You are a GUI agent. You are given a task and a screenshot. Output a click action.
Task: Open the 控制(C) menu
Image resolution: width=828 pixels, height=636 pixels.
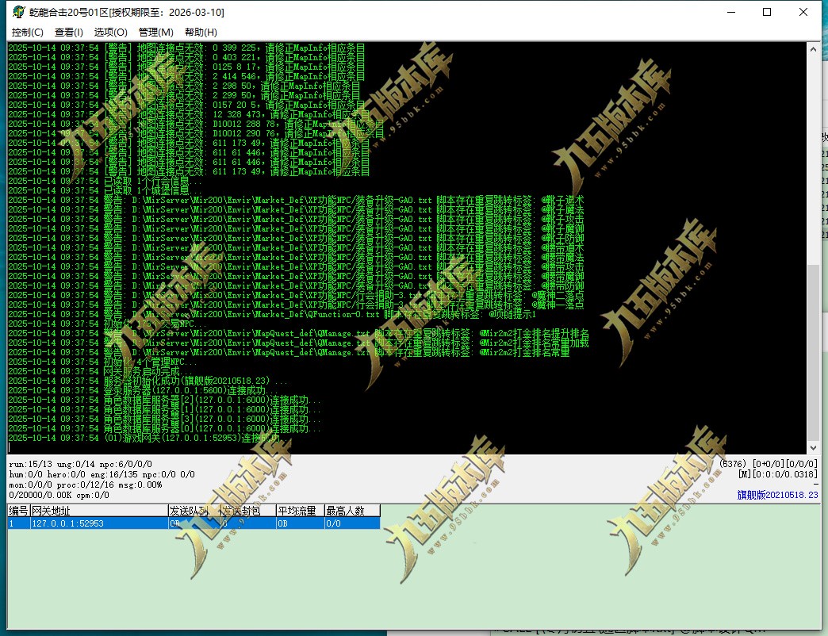[x=28, y=33]
